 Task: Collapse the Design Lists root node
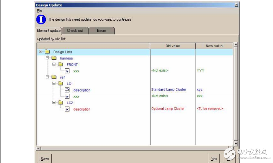pyautogui.click(x=40, y=52)
